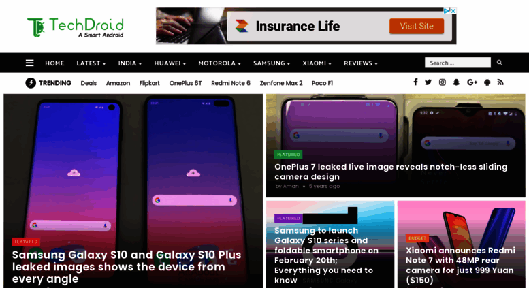Screen dimensions: 529x288
Task: Open the RSS feed icon
Action: (x=500, y=82)
